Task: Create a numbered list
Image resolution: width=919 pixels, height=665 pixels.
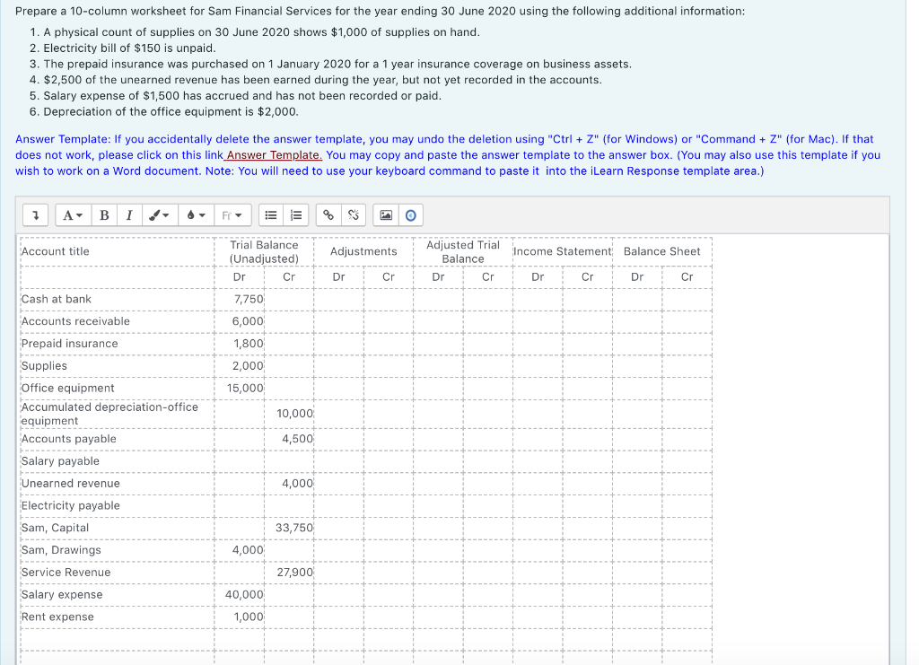Action: tap(296, 214)
